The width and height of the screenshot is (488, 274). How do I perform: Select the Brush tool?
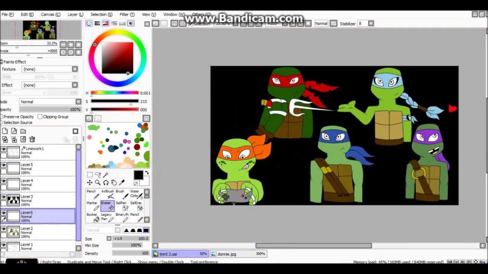click(x=122, y=194)
